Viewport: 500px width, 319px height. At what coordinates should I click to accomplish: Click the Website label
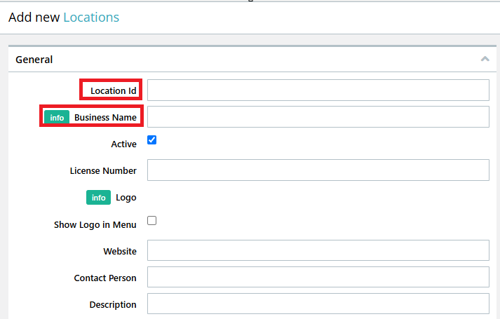click(120, 252)
